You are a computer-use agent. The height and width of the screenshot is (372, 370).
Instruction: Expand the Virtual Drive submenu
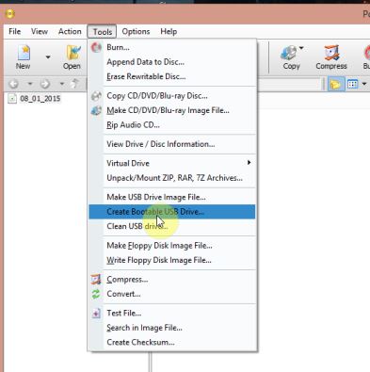click(x=172, y=163)
